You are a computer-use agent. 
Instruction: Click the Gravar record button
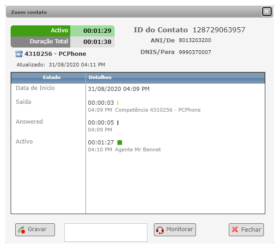coord(35,230)
